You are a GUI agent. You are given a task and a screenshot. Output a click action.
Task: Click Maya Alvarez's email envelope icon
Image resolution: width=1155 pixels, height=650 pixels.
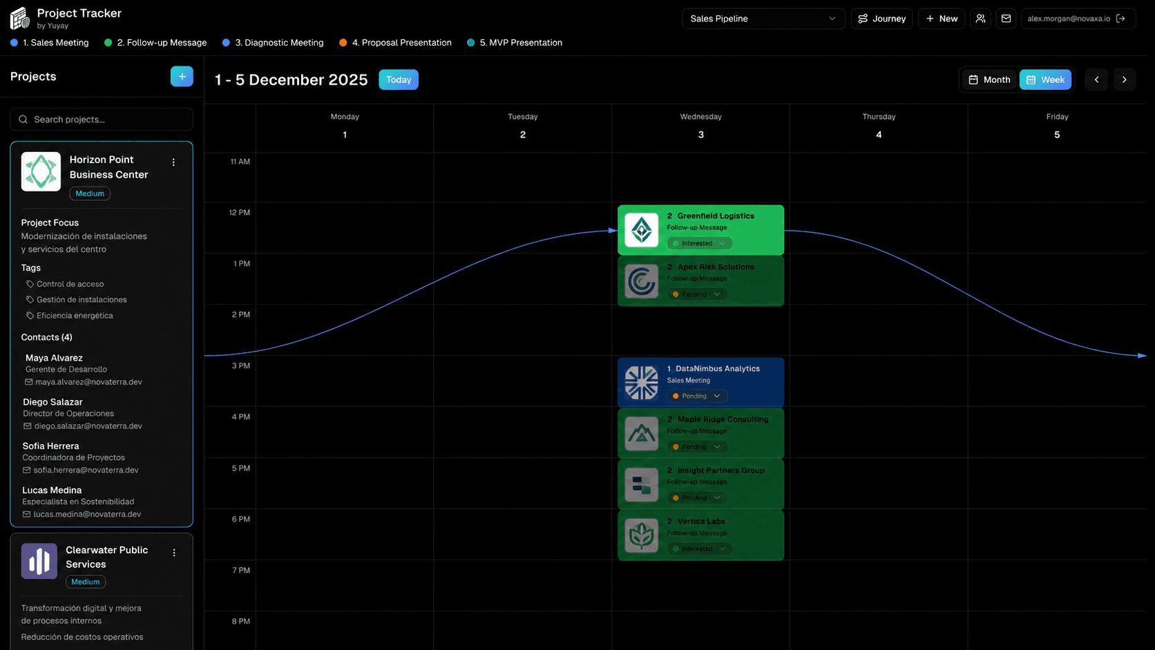(x=29, y=382)
